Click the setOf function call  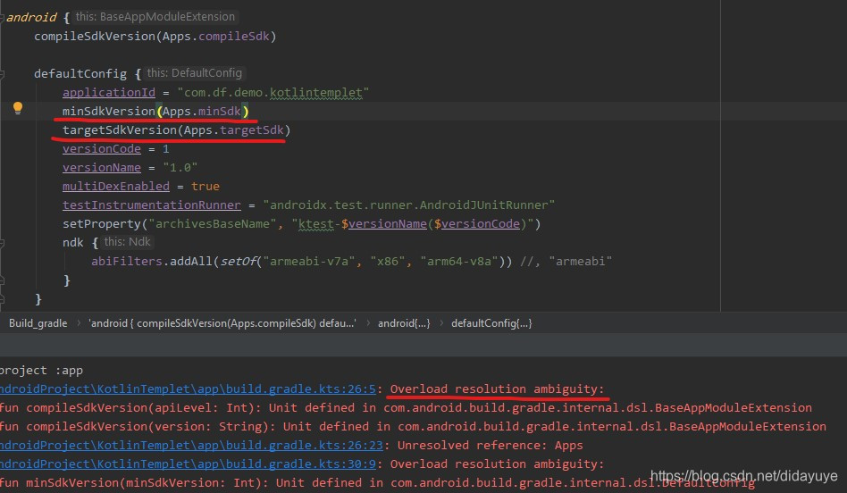point(238,262)
